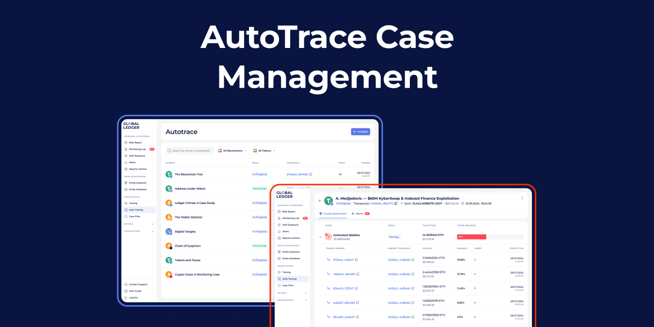Click the kebab menu on the case header
This screenshot has height=327, width=654.
click(523, 198)
